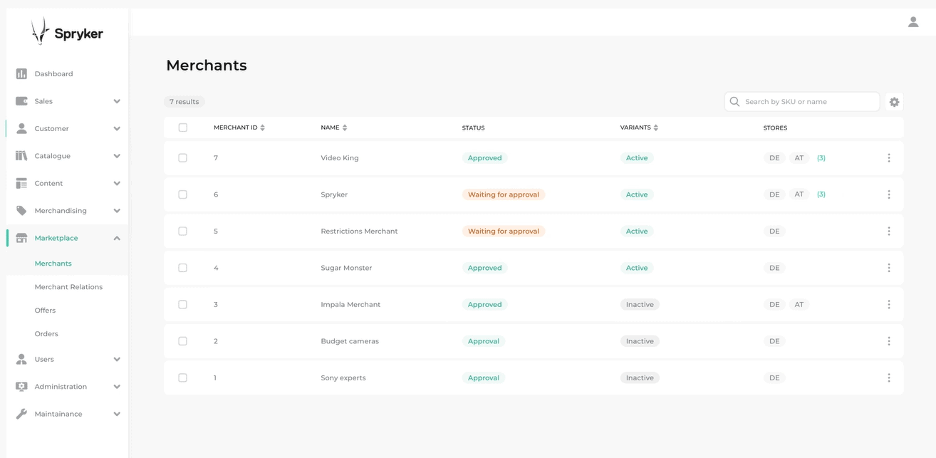Click the Stores column header

tap(775, 128)
